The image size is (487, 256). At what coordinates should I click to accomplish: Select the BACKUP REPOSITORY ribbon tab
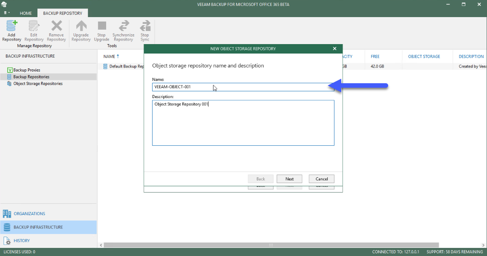(x=63, y=13)
